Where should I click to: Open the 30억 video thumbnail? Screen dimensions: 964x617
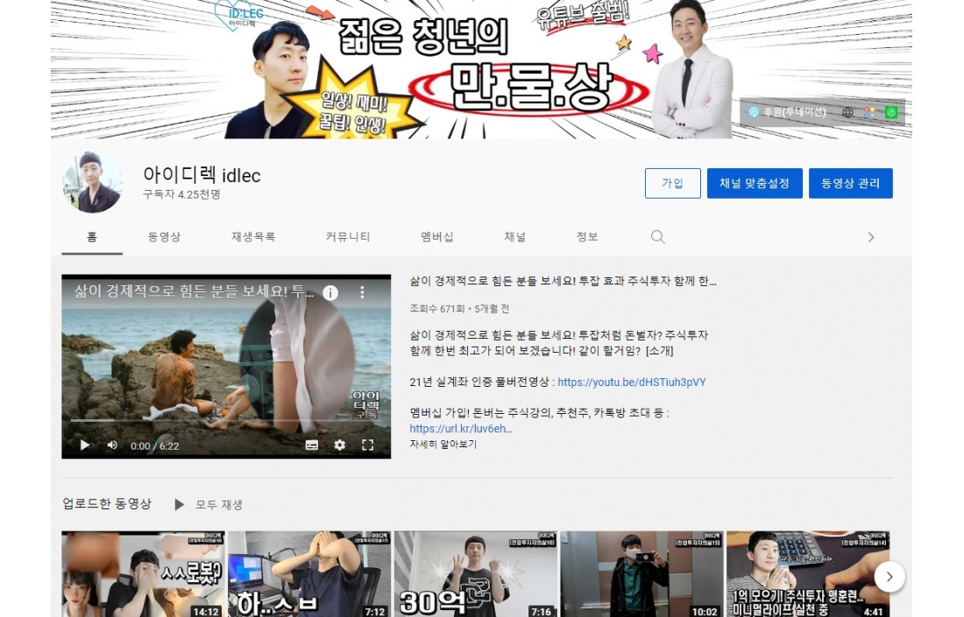coord(475,573)
